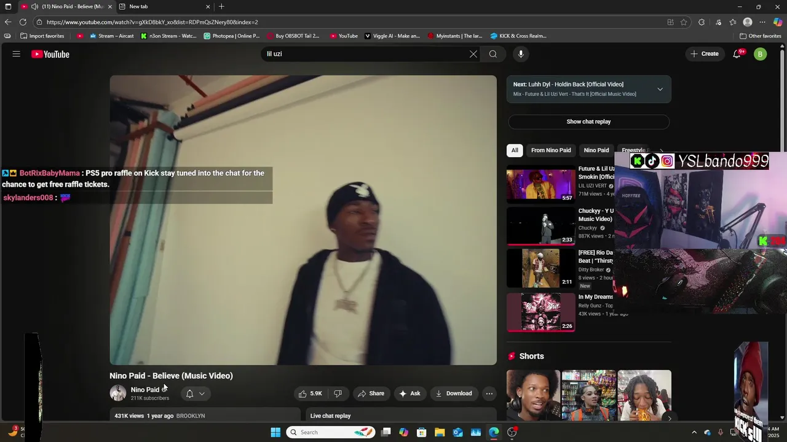Image resolution: width=787 pixels, height=442 pixels.
Task: Open FREE Rio Da beat thumbnail
Action: coord(541,268)
